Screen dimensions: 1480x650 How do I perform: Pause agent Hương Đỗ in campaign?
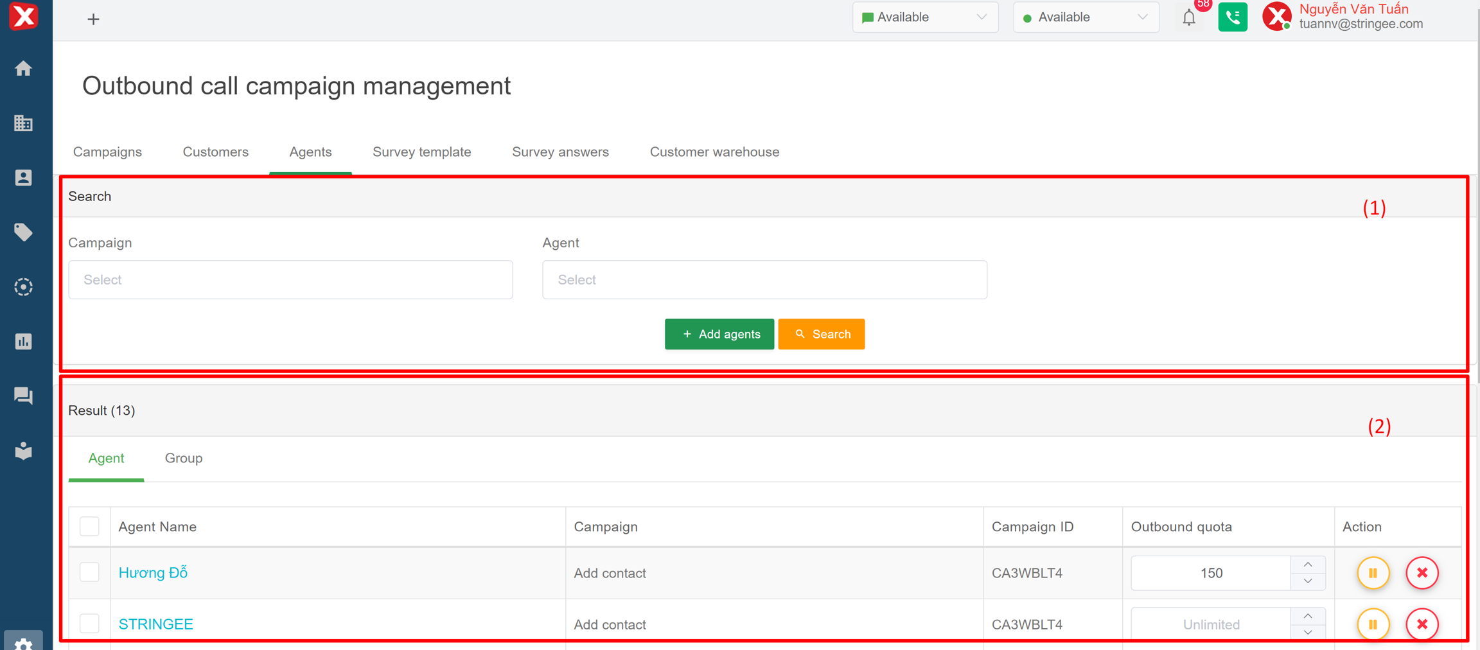(x=1373, y=572)
